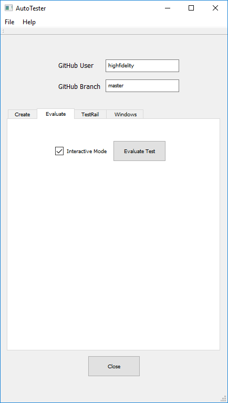The height and width of the screenshot is (403, 228).
Task: Open the Windows tab
Action: (x=126, y=114)
